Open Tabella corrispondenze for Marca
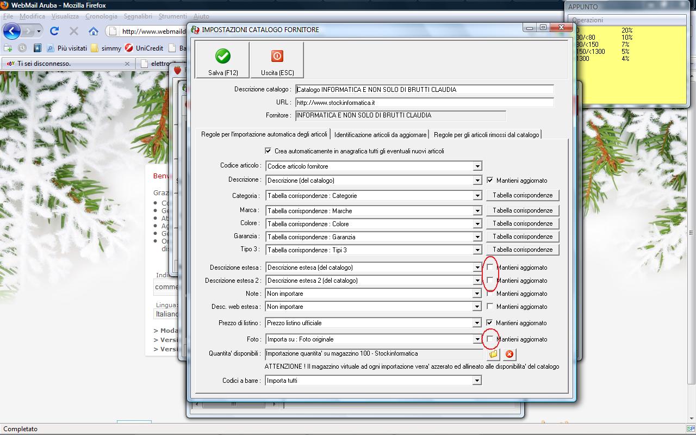This screenshot has height=435, width=696. pos(523,210)
